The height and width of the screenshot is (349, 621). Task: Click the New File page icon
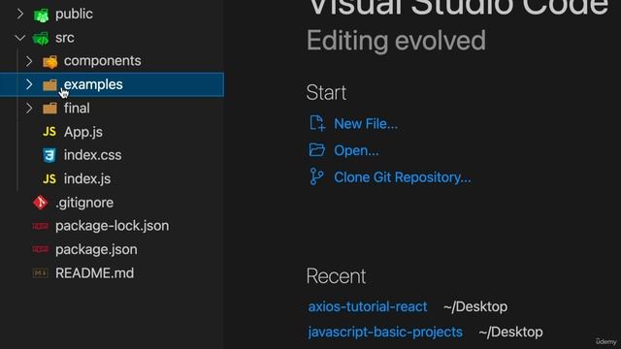(x=317, y=123)
